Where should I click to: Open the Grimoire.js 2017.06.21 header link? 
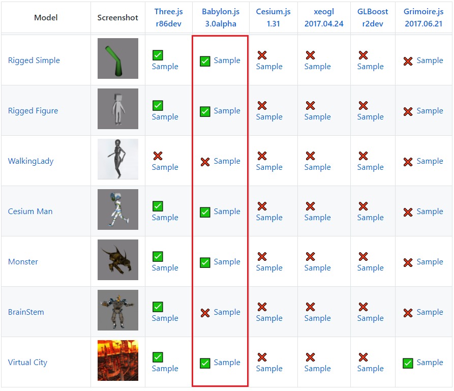(x=423, y=17)
